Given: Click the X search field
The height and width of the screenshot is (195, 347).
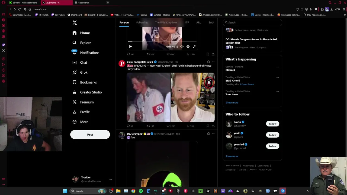Looking at the screenshot, I should 252,22.
